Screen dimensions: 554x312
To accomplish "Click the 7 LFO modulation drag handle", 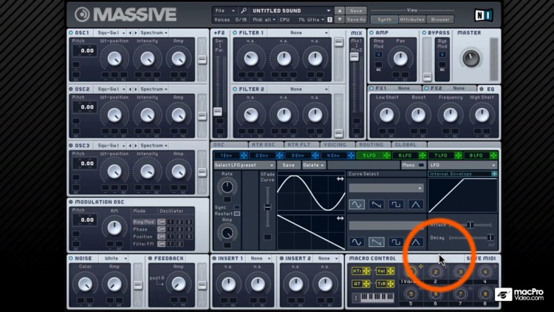I will (458, 155).
